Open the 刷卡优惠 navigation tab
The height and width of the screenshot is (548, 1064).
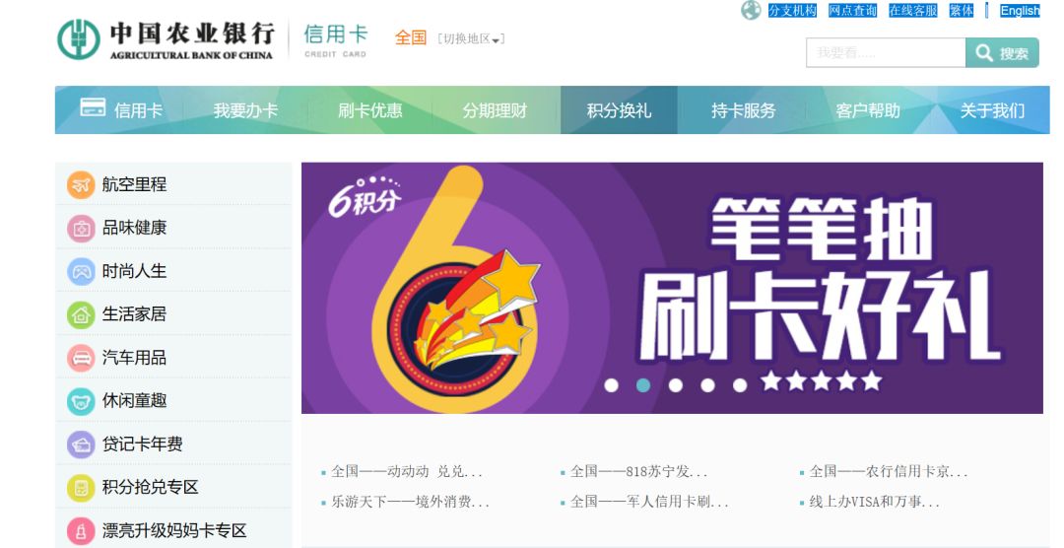[x=369, y=110]
